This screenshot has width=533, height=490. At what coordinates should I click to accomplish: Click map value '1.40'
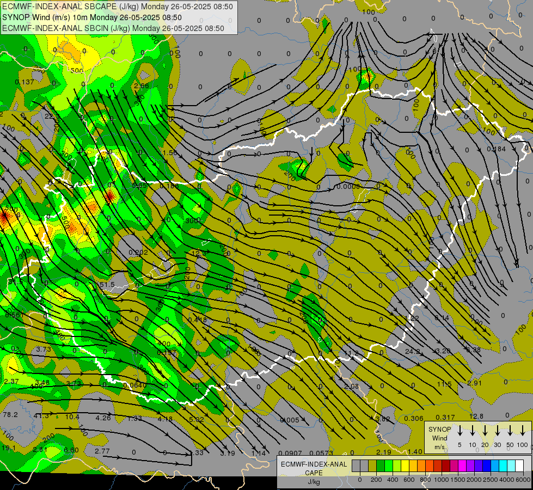pyautogui.click(x=415, y=451)
